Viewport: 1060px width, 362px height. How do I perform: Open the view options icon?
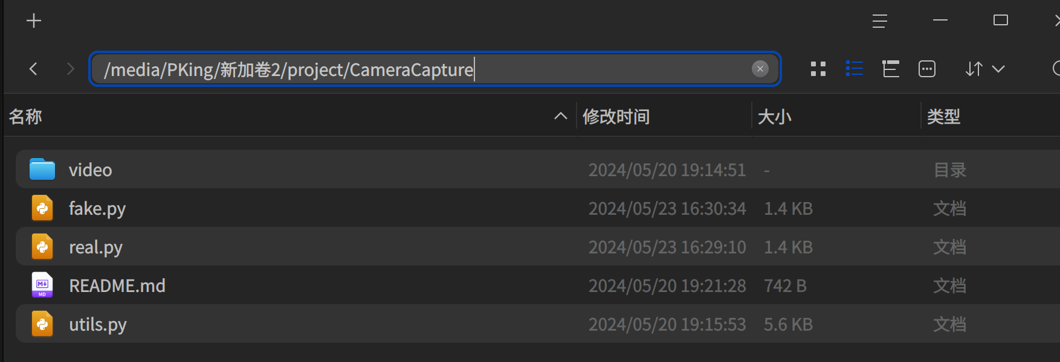(x=926, y=69)
